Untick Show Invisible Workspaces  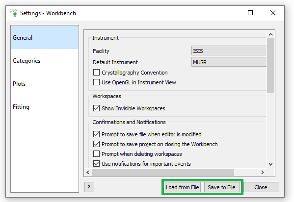click(96, 108)
